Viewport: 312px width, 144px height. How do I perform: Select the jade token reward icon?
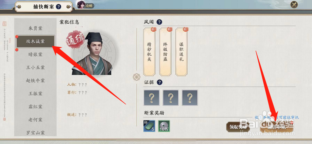(149, 126)
